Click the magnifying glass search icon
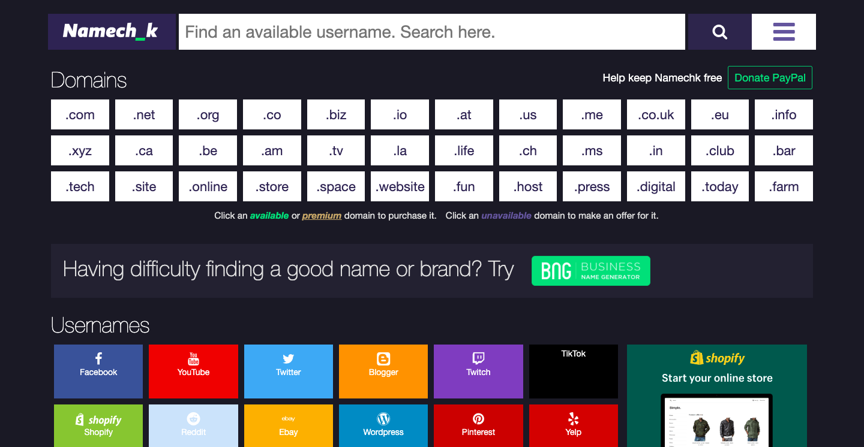This screenshot has height=447, width=864. (x=719, y=32)
